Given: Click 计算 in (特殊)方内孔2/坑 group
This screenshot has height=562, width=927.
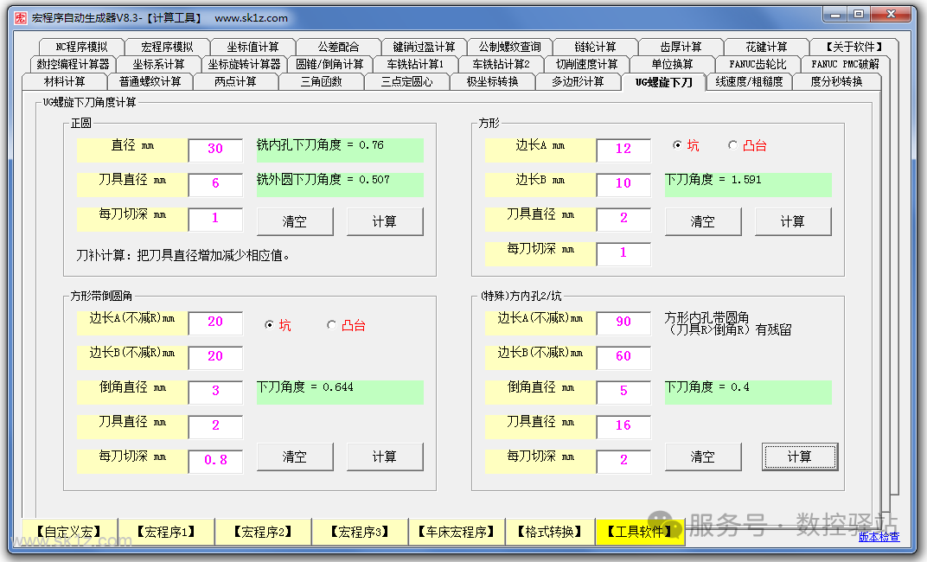Looking at the screenshot, I should 800,457.
